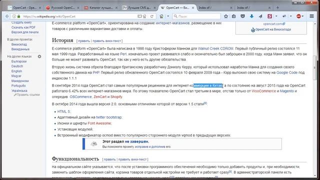Follow the 'OSCommerce' link
This screenshot has height=180, width=320.
click(80, 96)
